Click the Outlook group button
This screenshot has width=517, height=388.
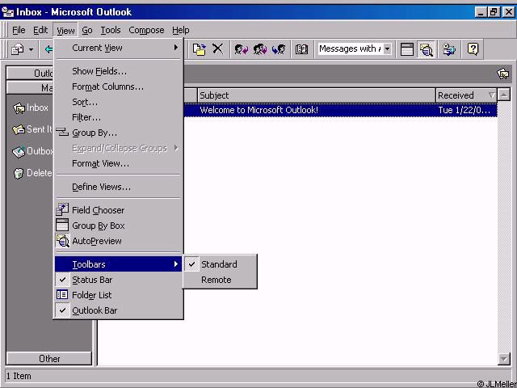[x=30, y=73]
